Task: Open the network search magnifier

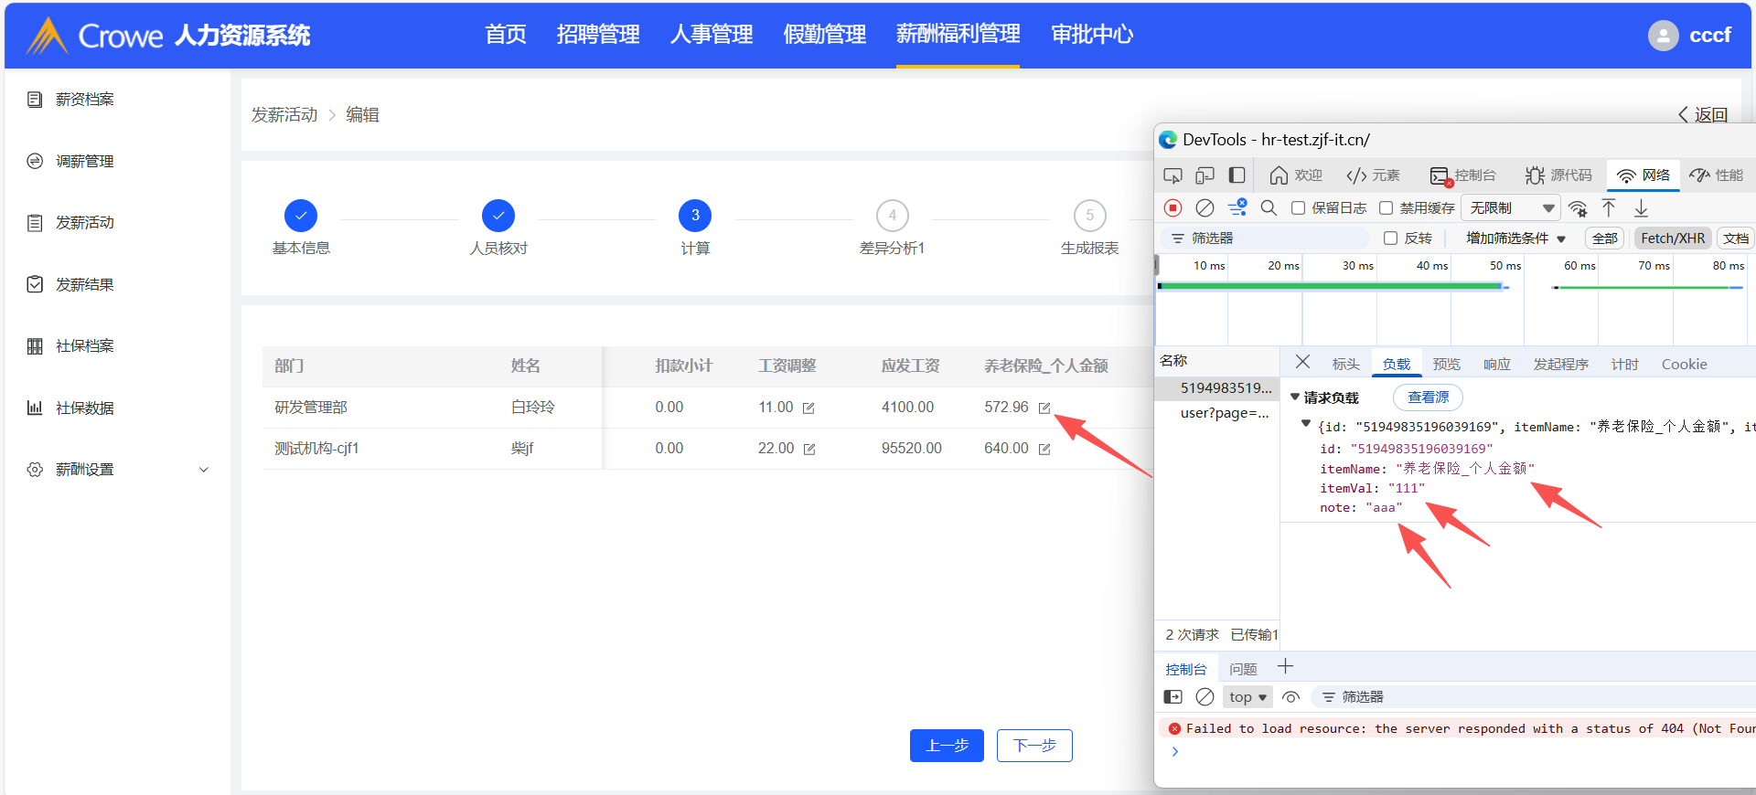Action: click(x=1269, y=208)
